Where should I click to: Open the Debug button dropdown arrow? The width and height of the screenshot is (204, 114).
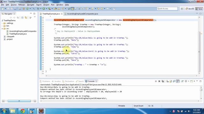(x=41, y=9)
